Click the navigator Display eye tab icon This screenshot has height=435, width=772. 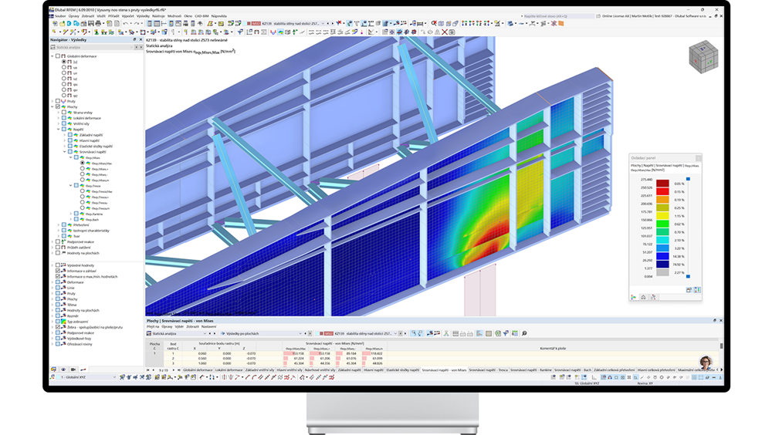coord(63,369)
